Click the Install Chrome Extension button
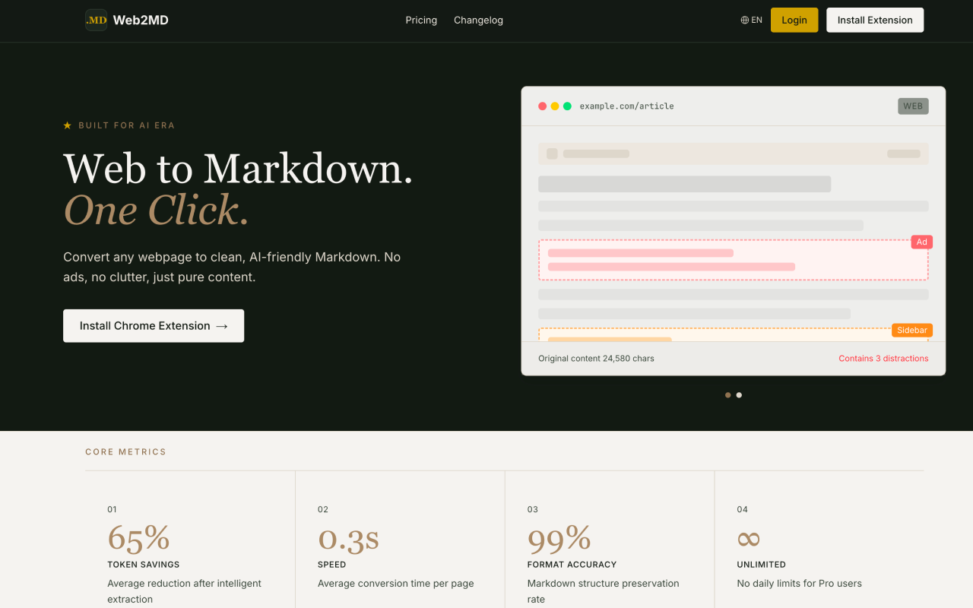This screenshot has width=973, height=608. click(x=154, y=326)
